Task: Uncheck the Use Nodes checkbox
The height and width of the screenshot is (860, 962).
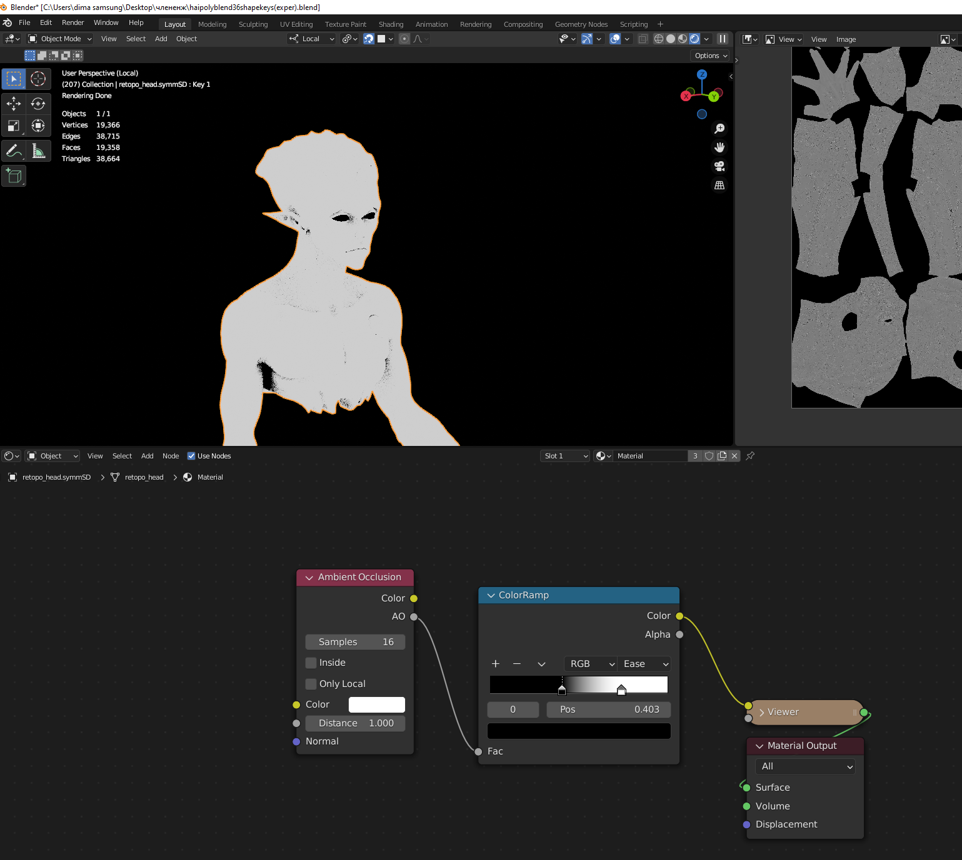Action: pos(191,456)
